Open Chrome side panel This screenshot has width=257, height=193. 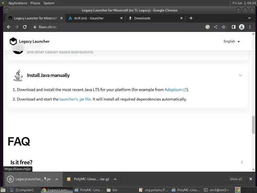click(234, 27)
